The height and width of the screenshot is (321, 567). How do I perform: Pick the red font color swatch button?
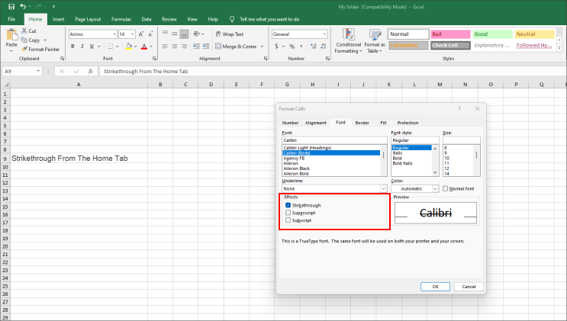coord(144,47)
